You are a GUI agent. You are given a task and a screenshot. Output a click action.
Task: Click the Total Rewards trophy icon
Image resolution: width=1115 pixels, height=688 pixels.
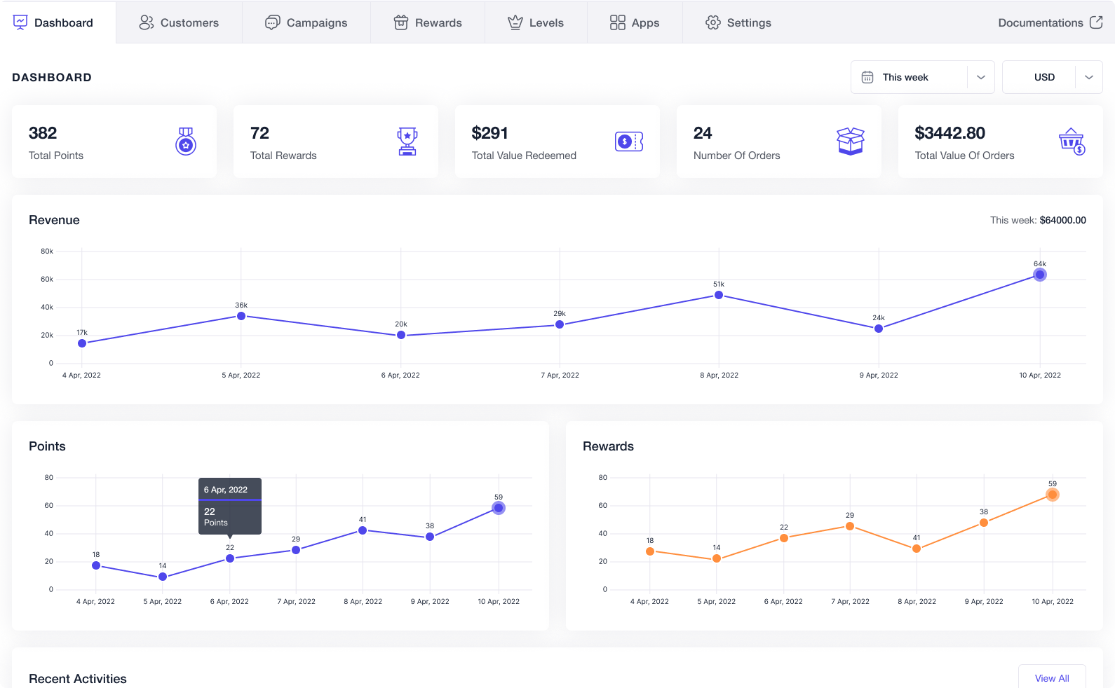(x=407, y=142)
